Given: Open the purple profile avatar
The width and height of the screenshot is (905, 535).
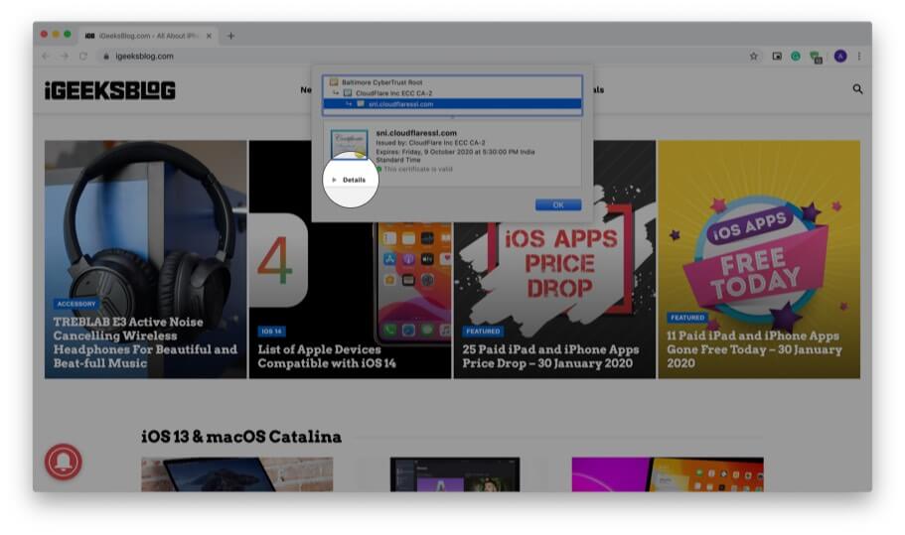Looking at the screenshot, I should pyautogui.click(x=840, y=56).
